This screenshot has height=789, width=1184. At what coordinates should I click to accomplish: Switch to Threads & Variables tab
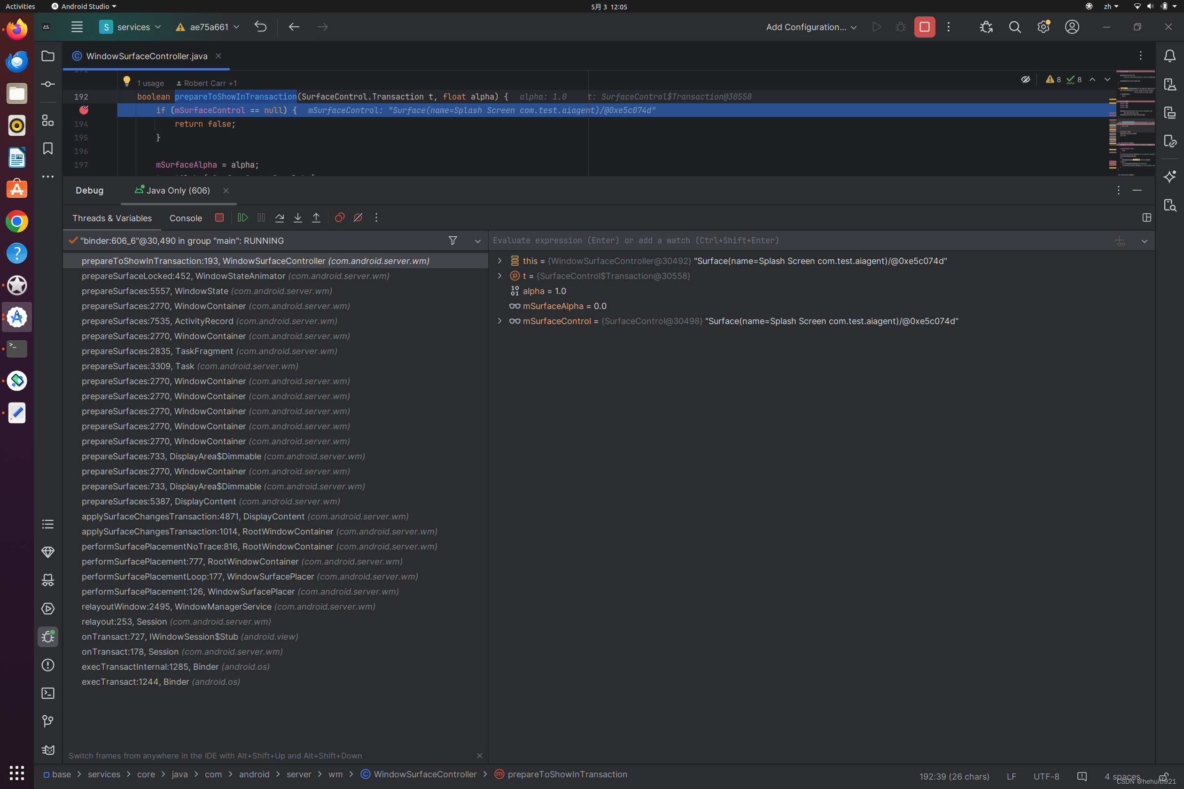112,218
